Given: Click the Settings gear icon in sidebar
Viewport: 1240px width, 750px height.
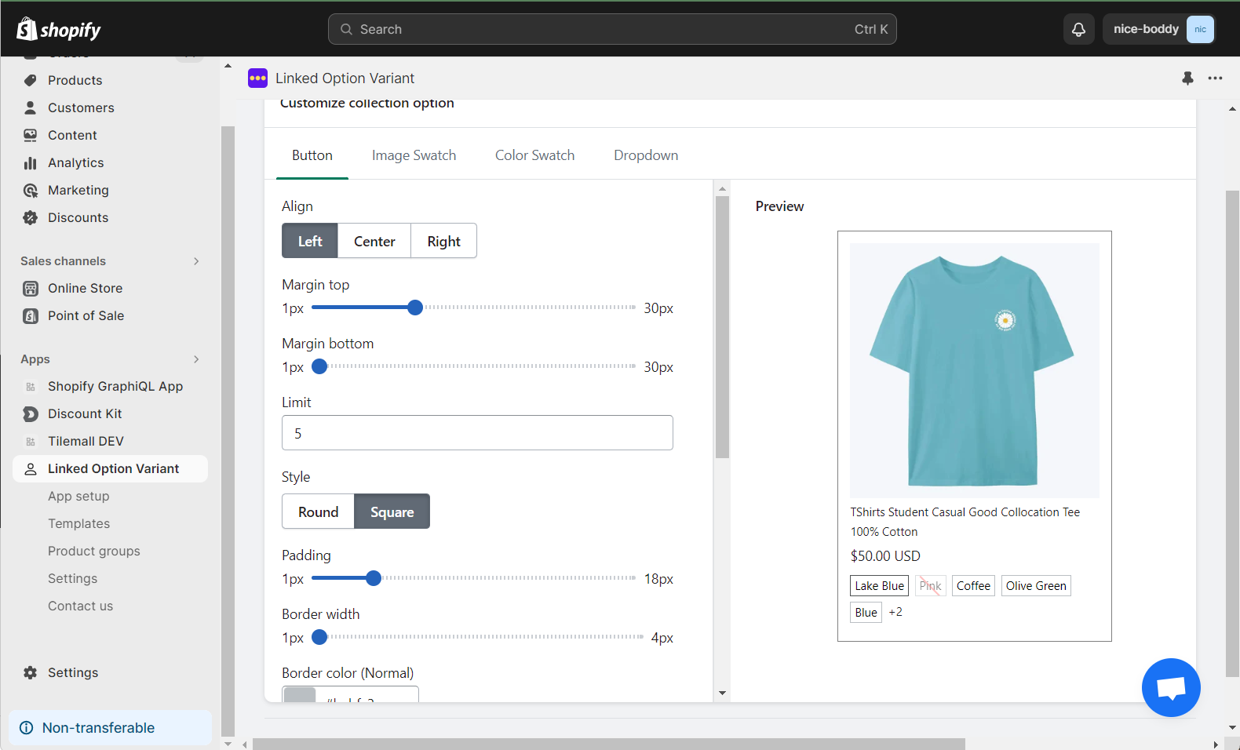Looking at the screenshot, I should click(x=31, y=672).
